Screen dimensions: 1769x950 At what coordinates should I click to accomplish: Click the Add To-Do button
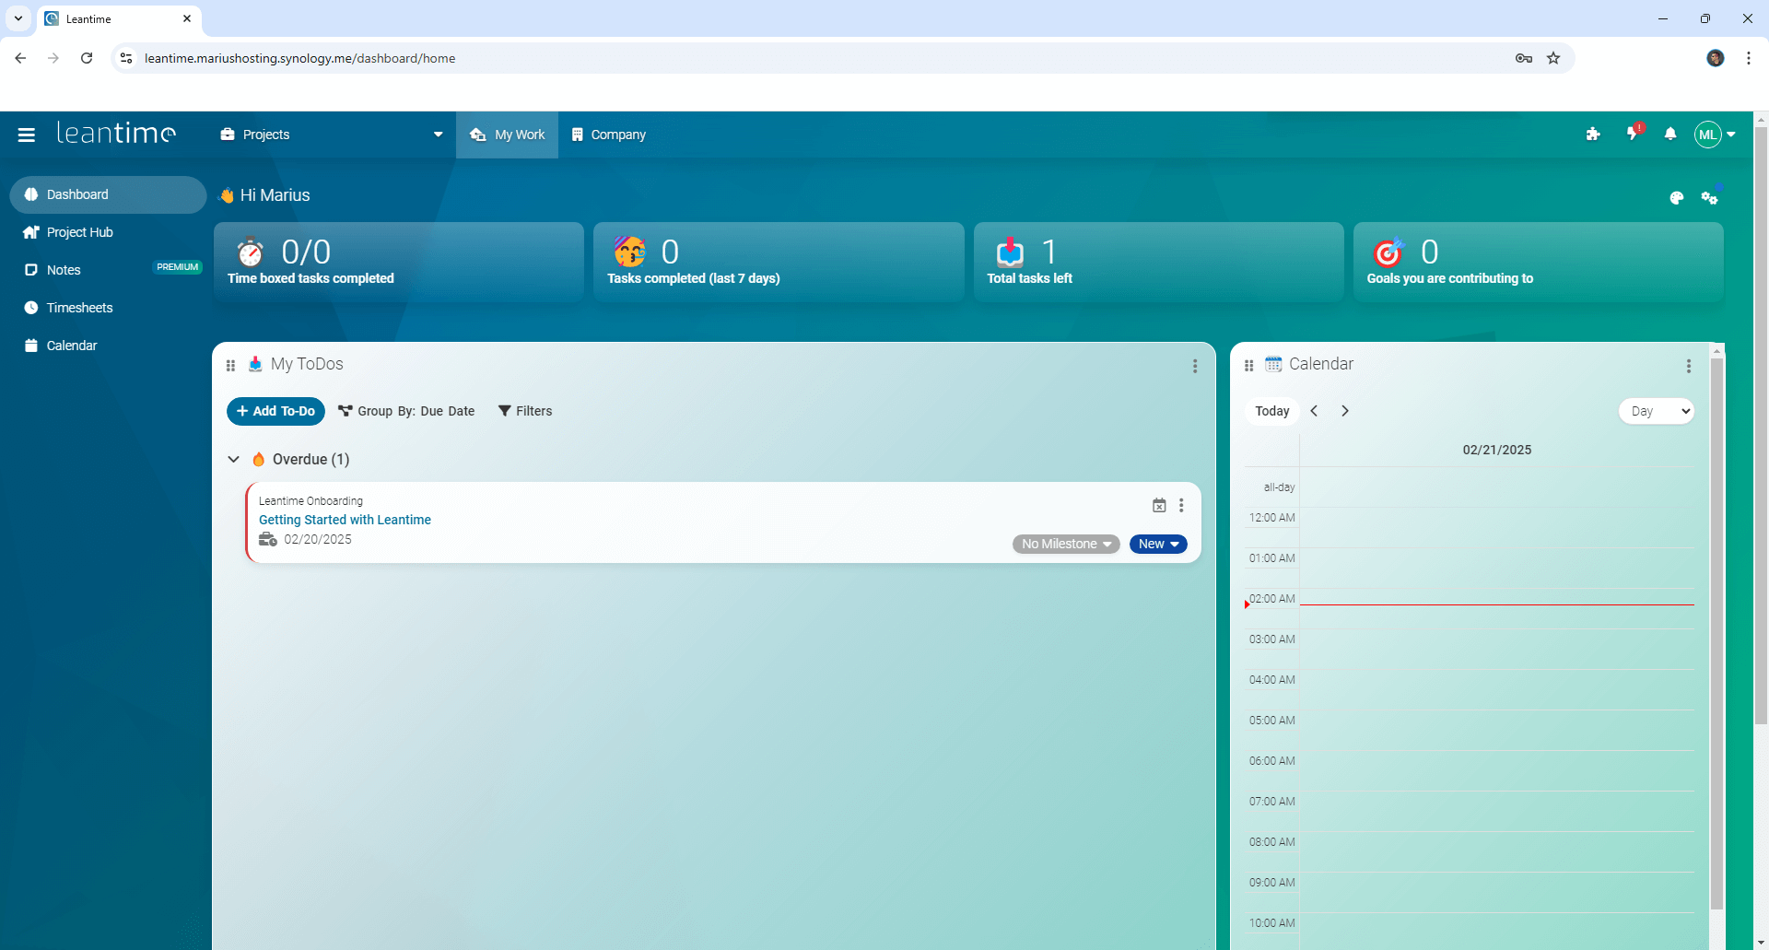coord(275,411)
